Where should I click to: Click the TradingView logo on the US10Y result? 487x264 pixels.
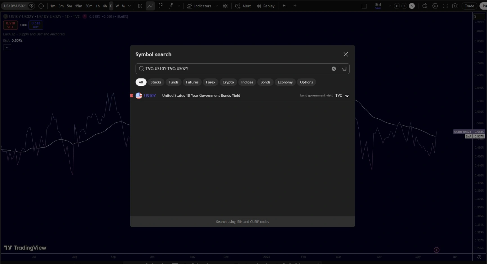[347, 96]
